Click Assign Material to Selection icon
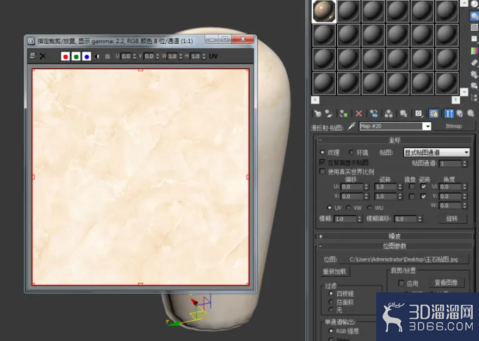Image resolution: width=479 pixels, height=341 pixels. (344, 114)
